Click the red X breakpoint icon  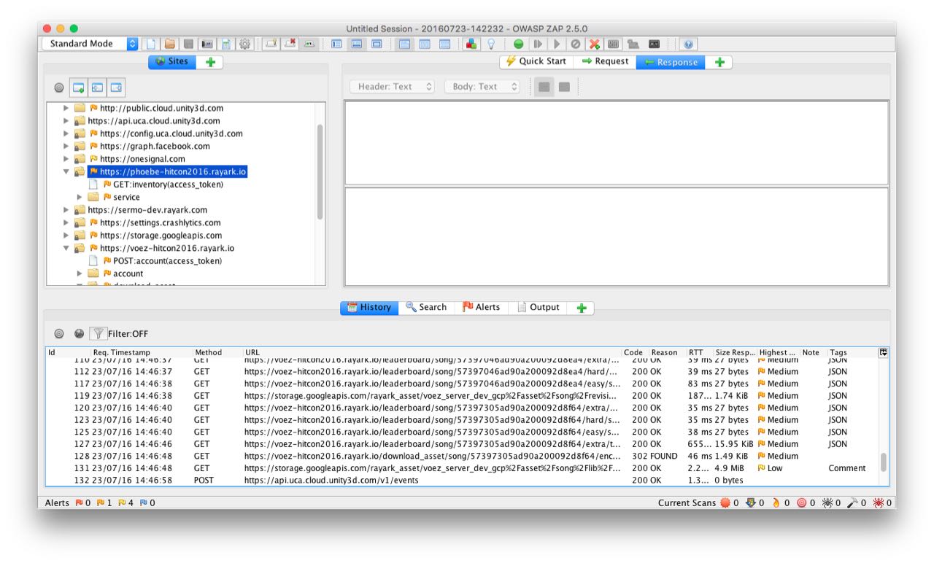pos(595,44)
